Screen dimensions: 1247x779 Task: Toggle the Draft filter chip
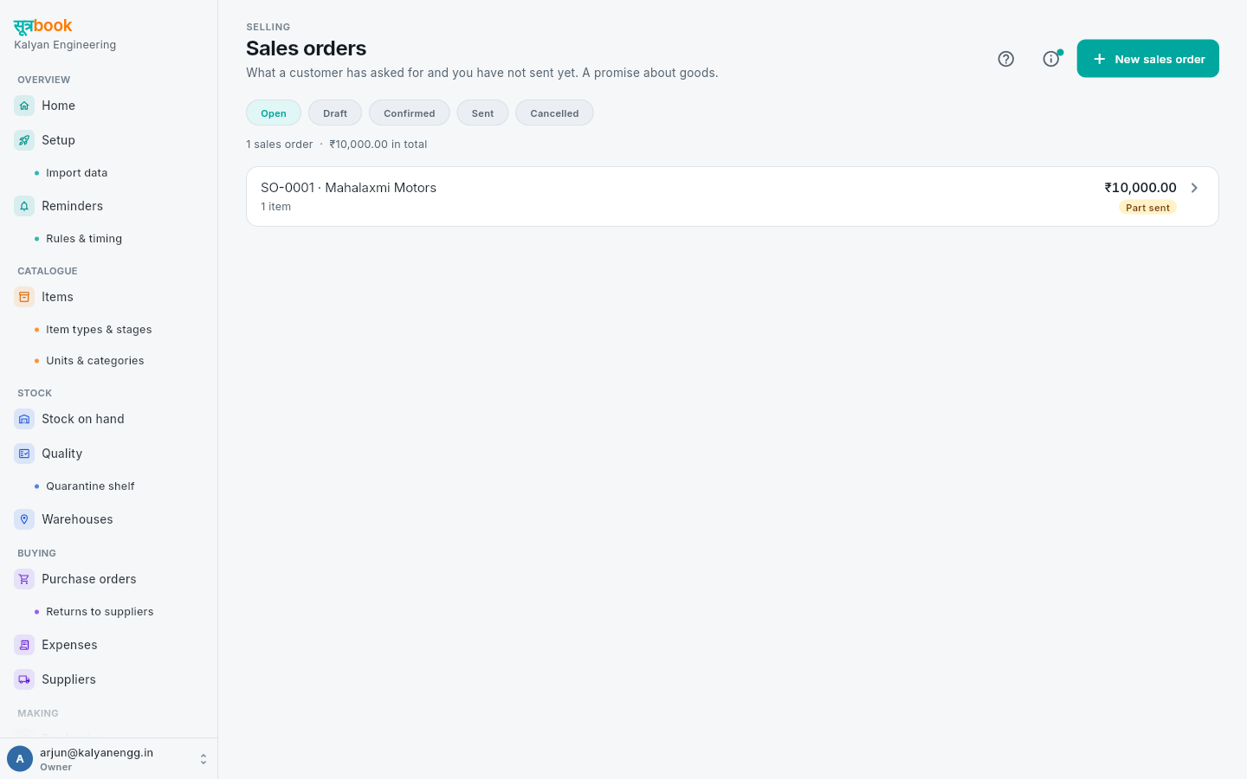coord(335,113)
